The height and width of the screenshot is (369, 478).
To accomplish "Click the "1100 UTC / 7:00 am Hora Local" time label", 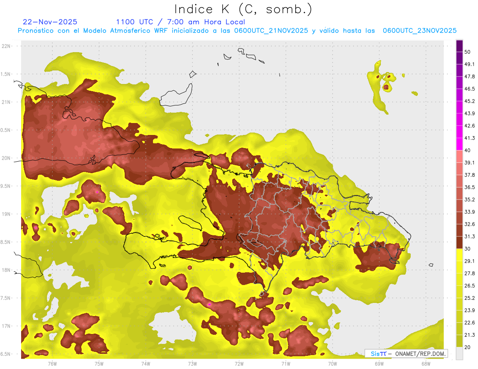I will click(180, 22).
